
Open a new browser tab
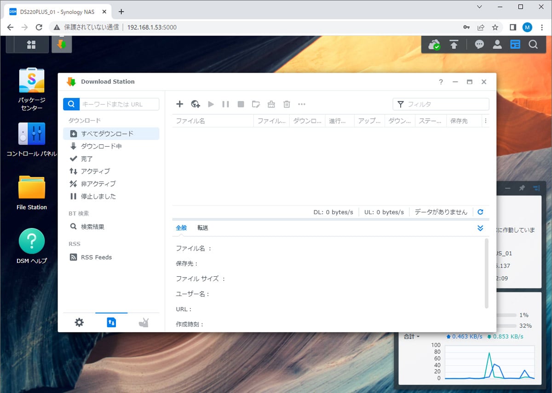[121, 11]
